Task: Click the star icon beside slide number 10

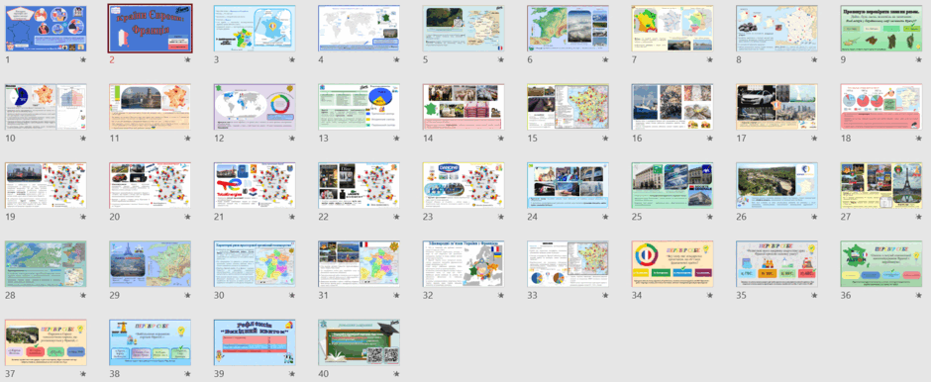Action: 83,139
